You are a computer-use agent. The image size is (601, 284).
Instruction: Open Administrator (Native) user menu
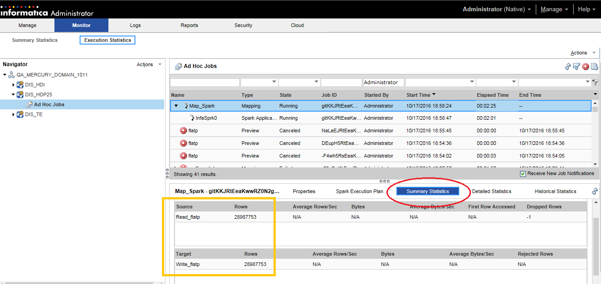tap(497, 9)
